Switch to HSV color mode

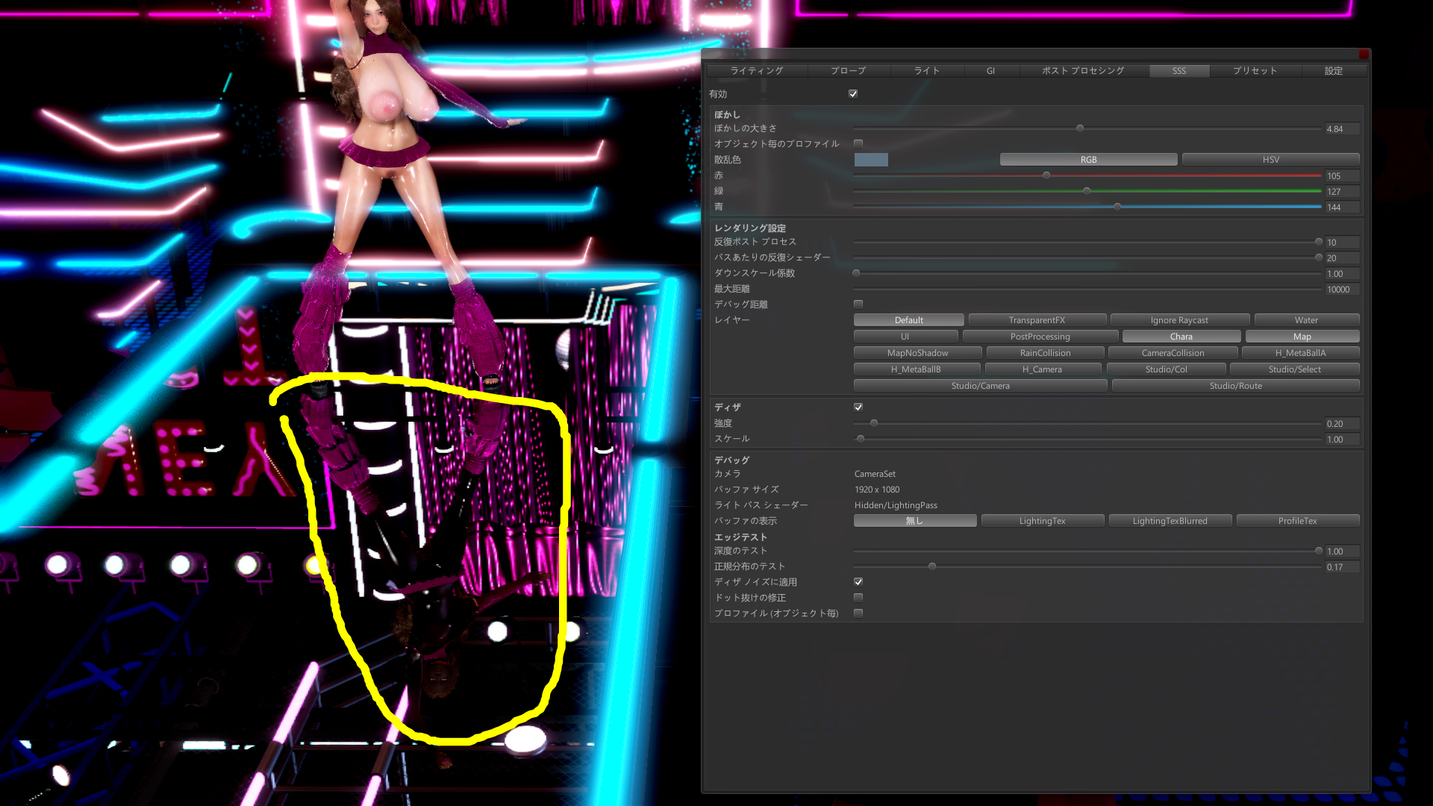pyautogui.click(x=1270, y=160)
